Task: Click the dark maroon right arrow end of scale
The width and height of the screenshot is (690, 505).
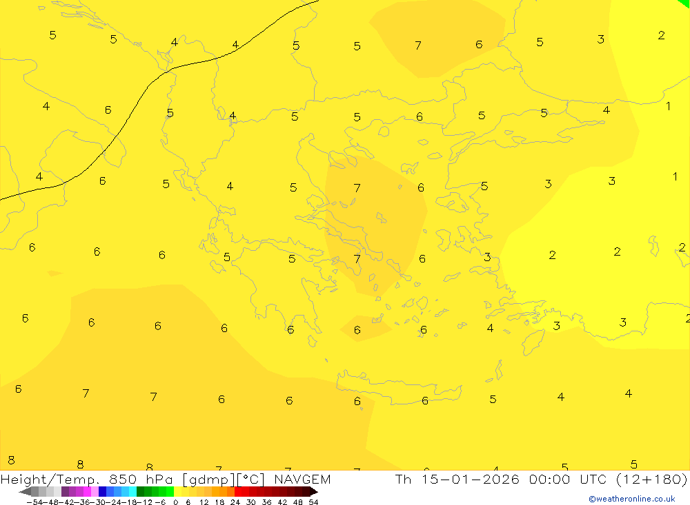Action: 314,492
